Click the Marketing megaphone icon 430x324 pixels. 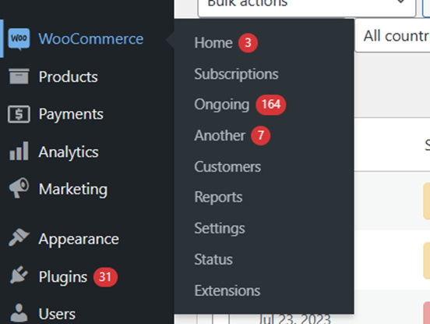click(19, 187)
